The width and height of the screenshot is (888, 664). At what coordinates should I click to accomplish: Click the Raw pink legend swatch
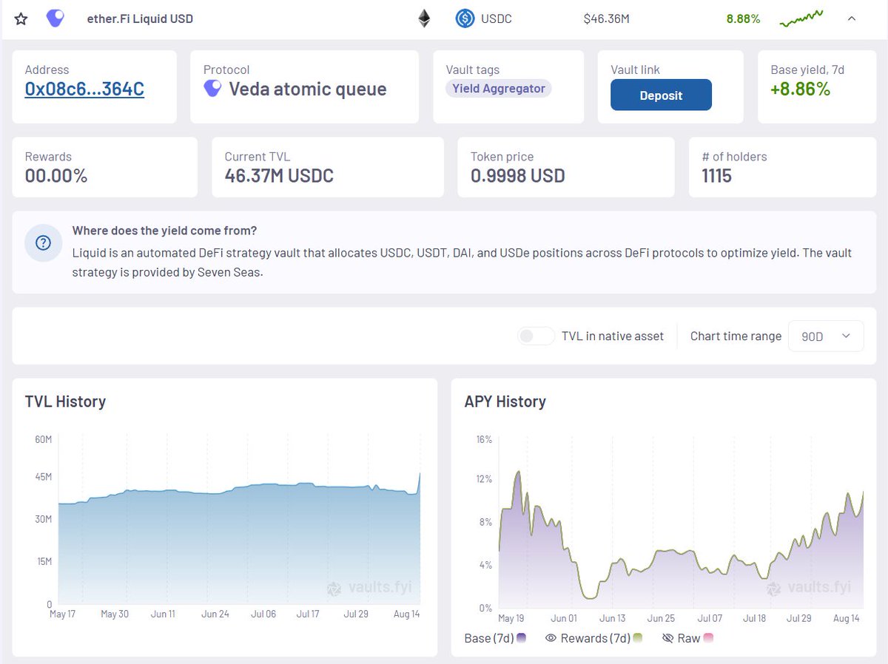pyautogui.click(x=708, y=638)
